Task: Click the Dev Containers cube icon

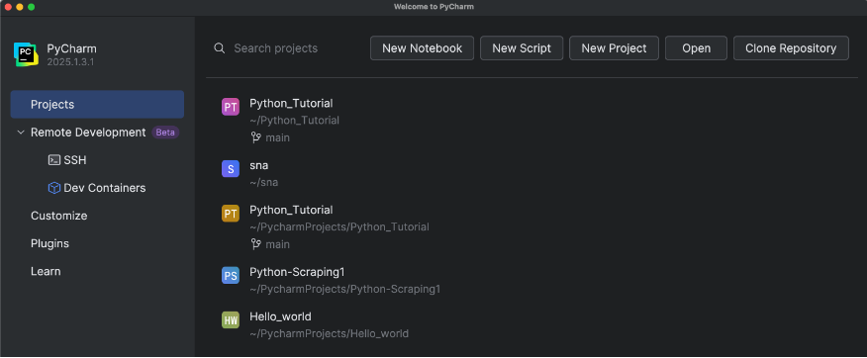Action: point(53,188)
